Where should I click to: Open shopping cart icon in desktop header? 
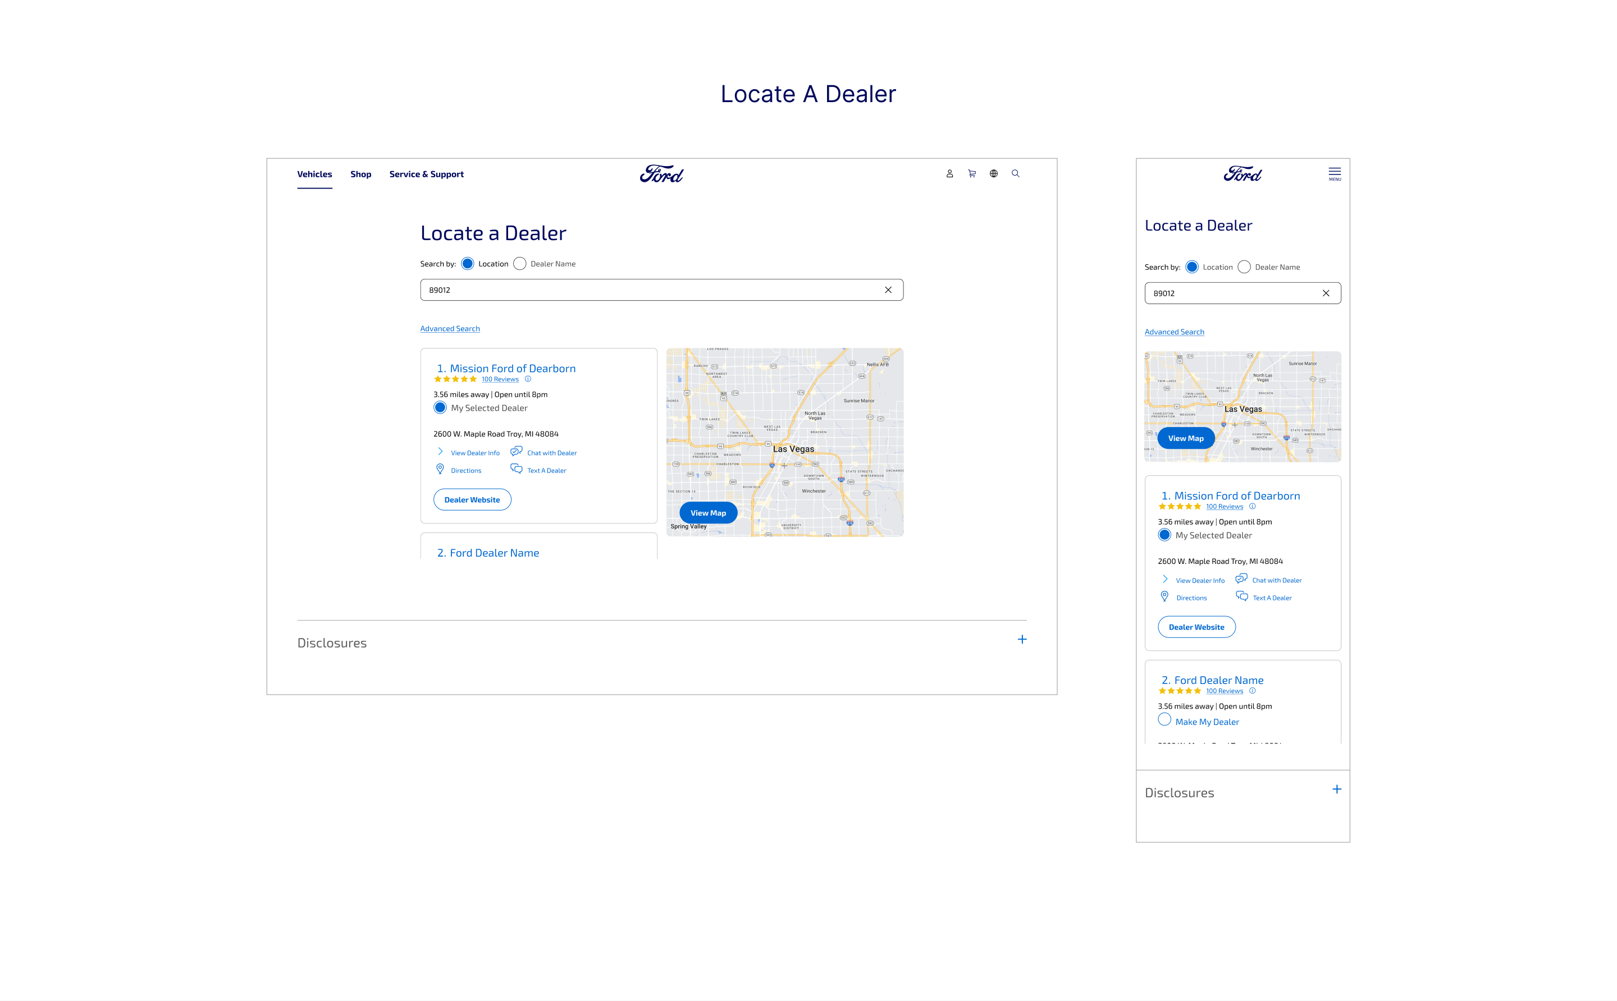coord(971,173)
